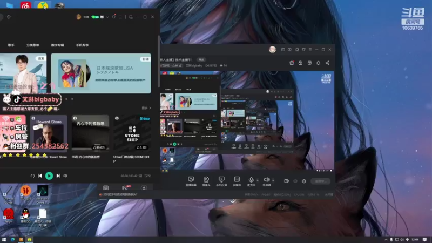Open the lyrics 词 button in player bar
The width and height of the screenshot is (432, 243).
click(140, 176)
